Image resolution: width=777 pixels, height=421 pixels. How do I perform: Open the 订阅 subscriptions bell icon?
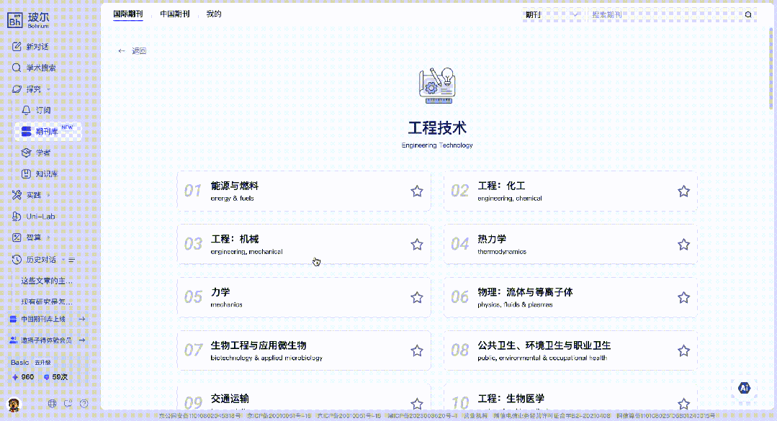[27, 110]
